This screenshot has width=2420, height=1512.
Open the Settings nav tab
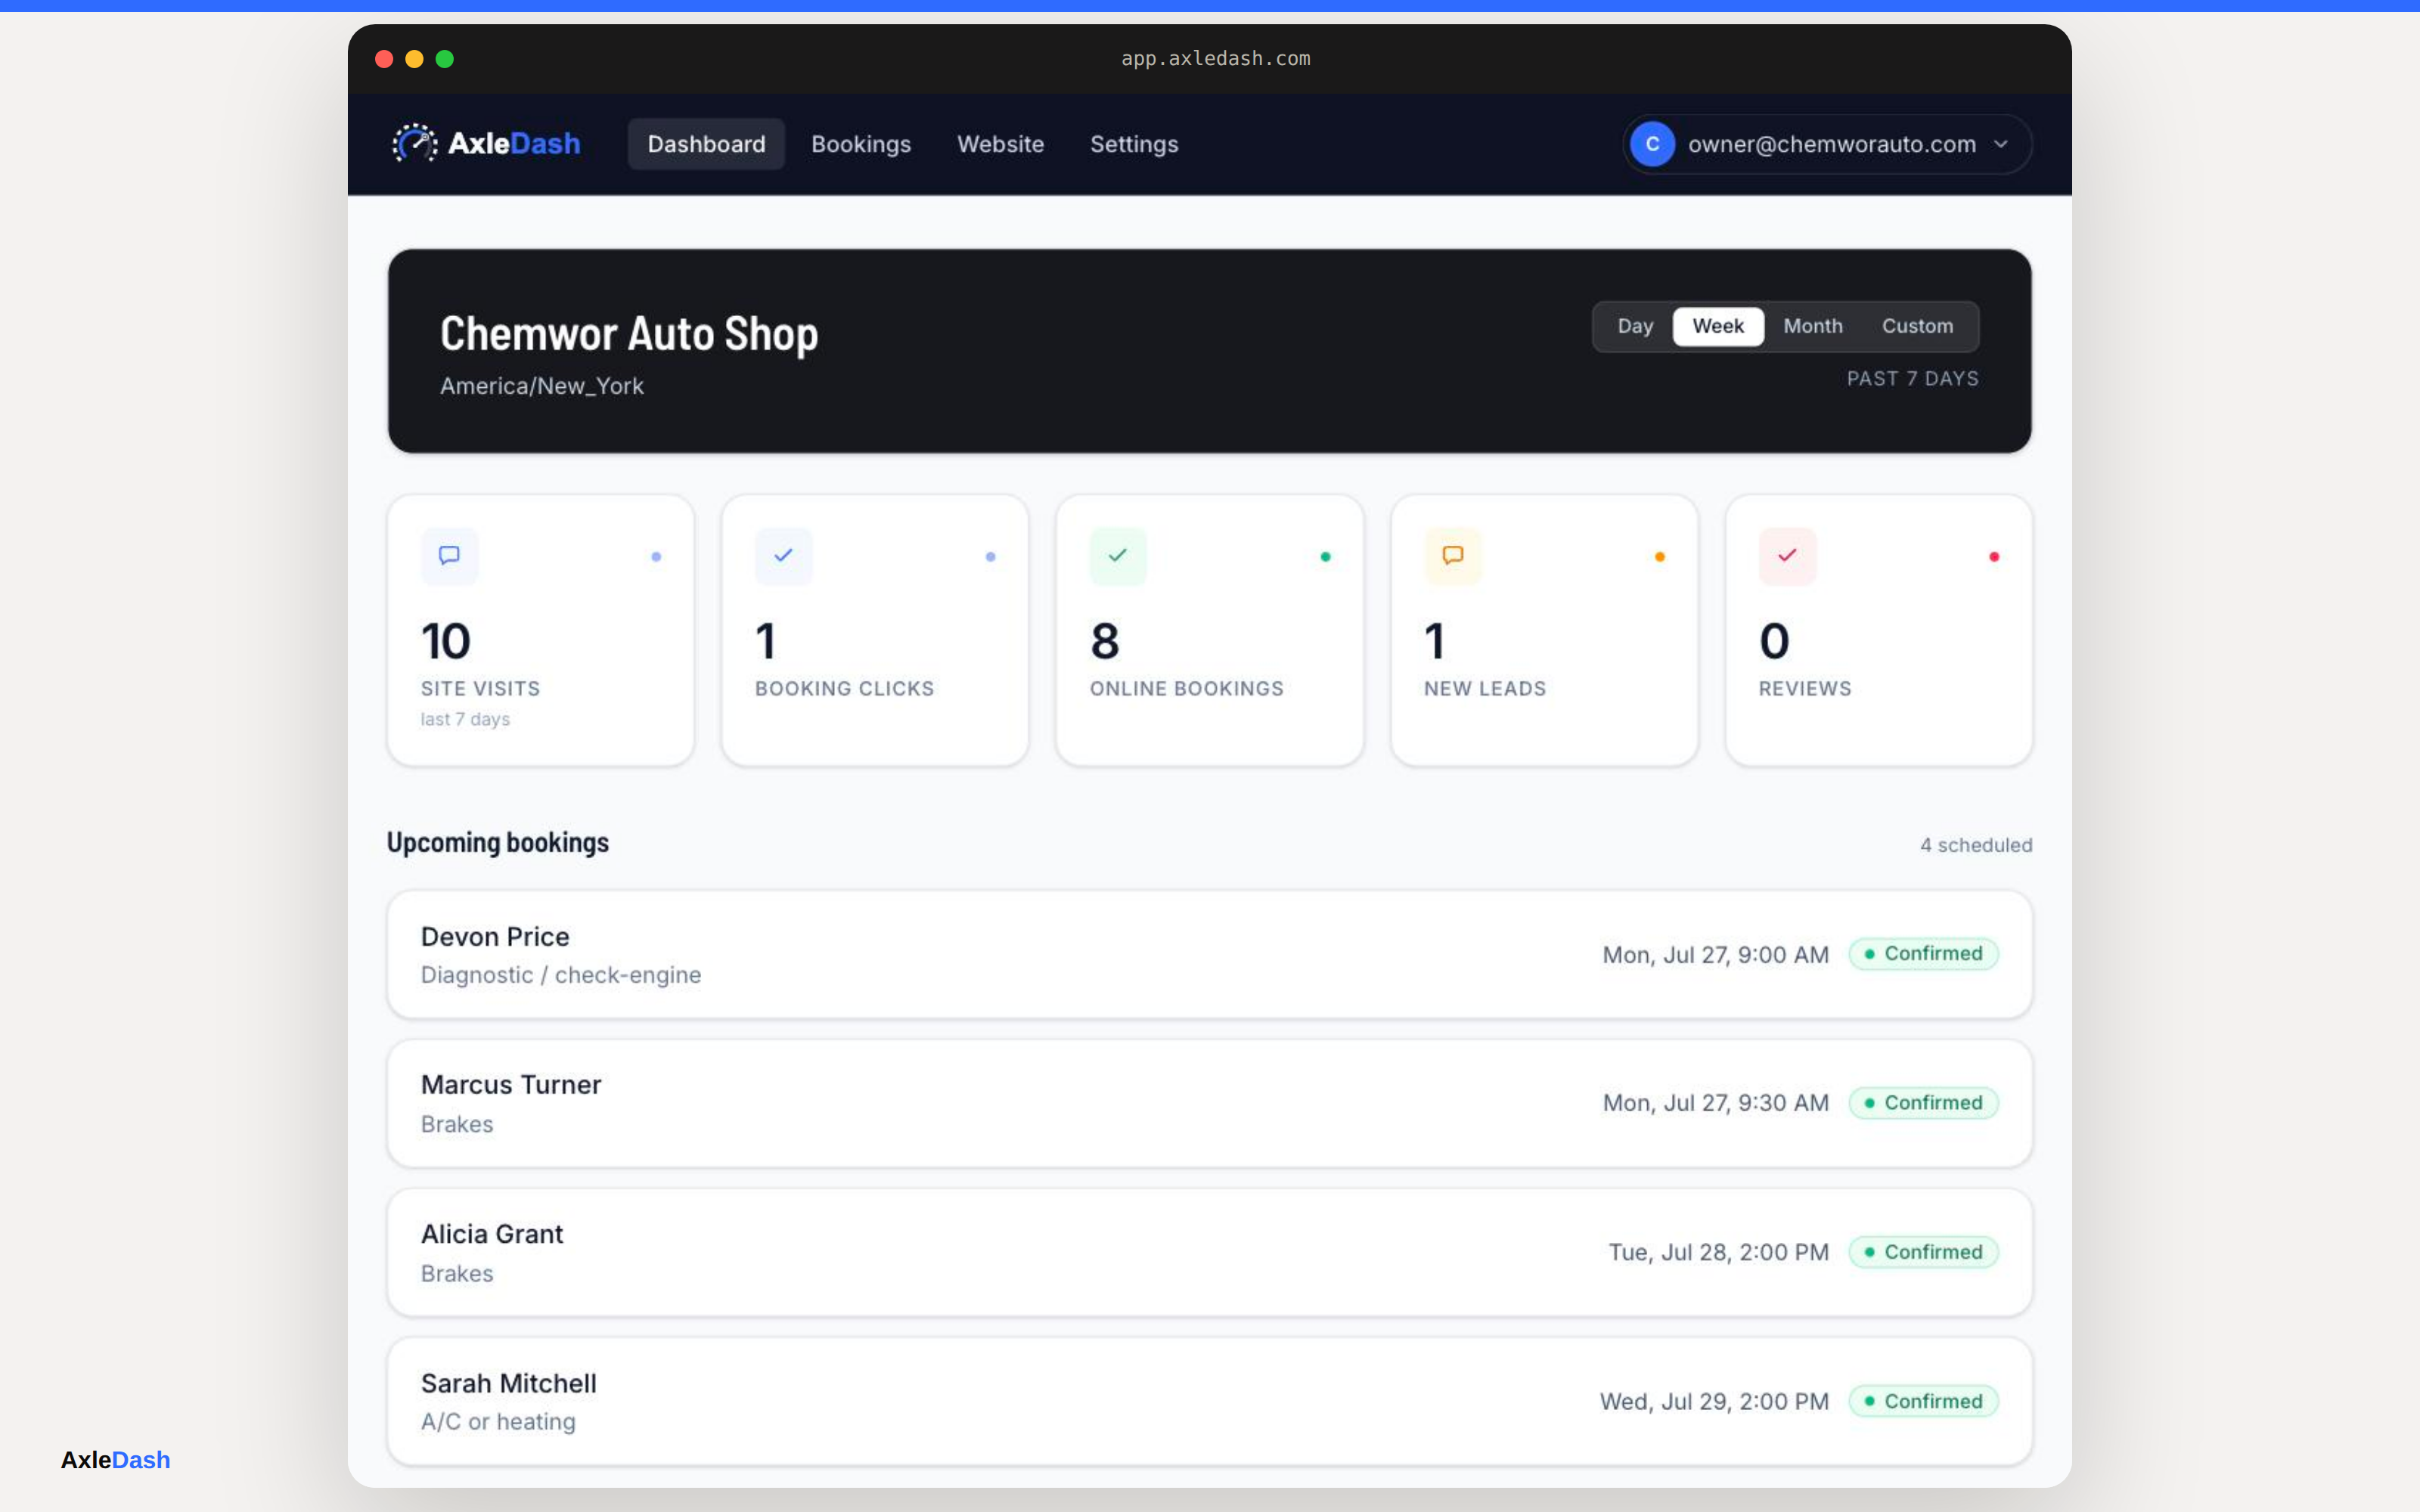tap(1134, 144)
